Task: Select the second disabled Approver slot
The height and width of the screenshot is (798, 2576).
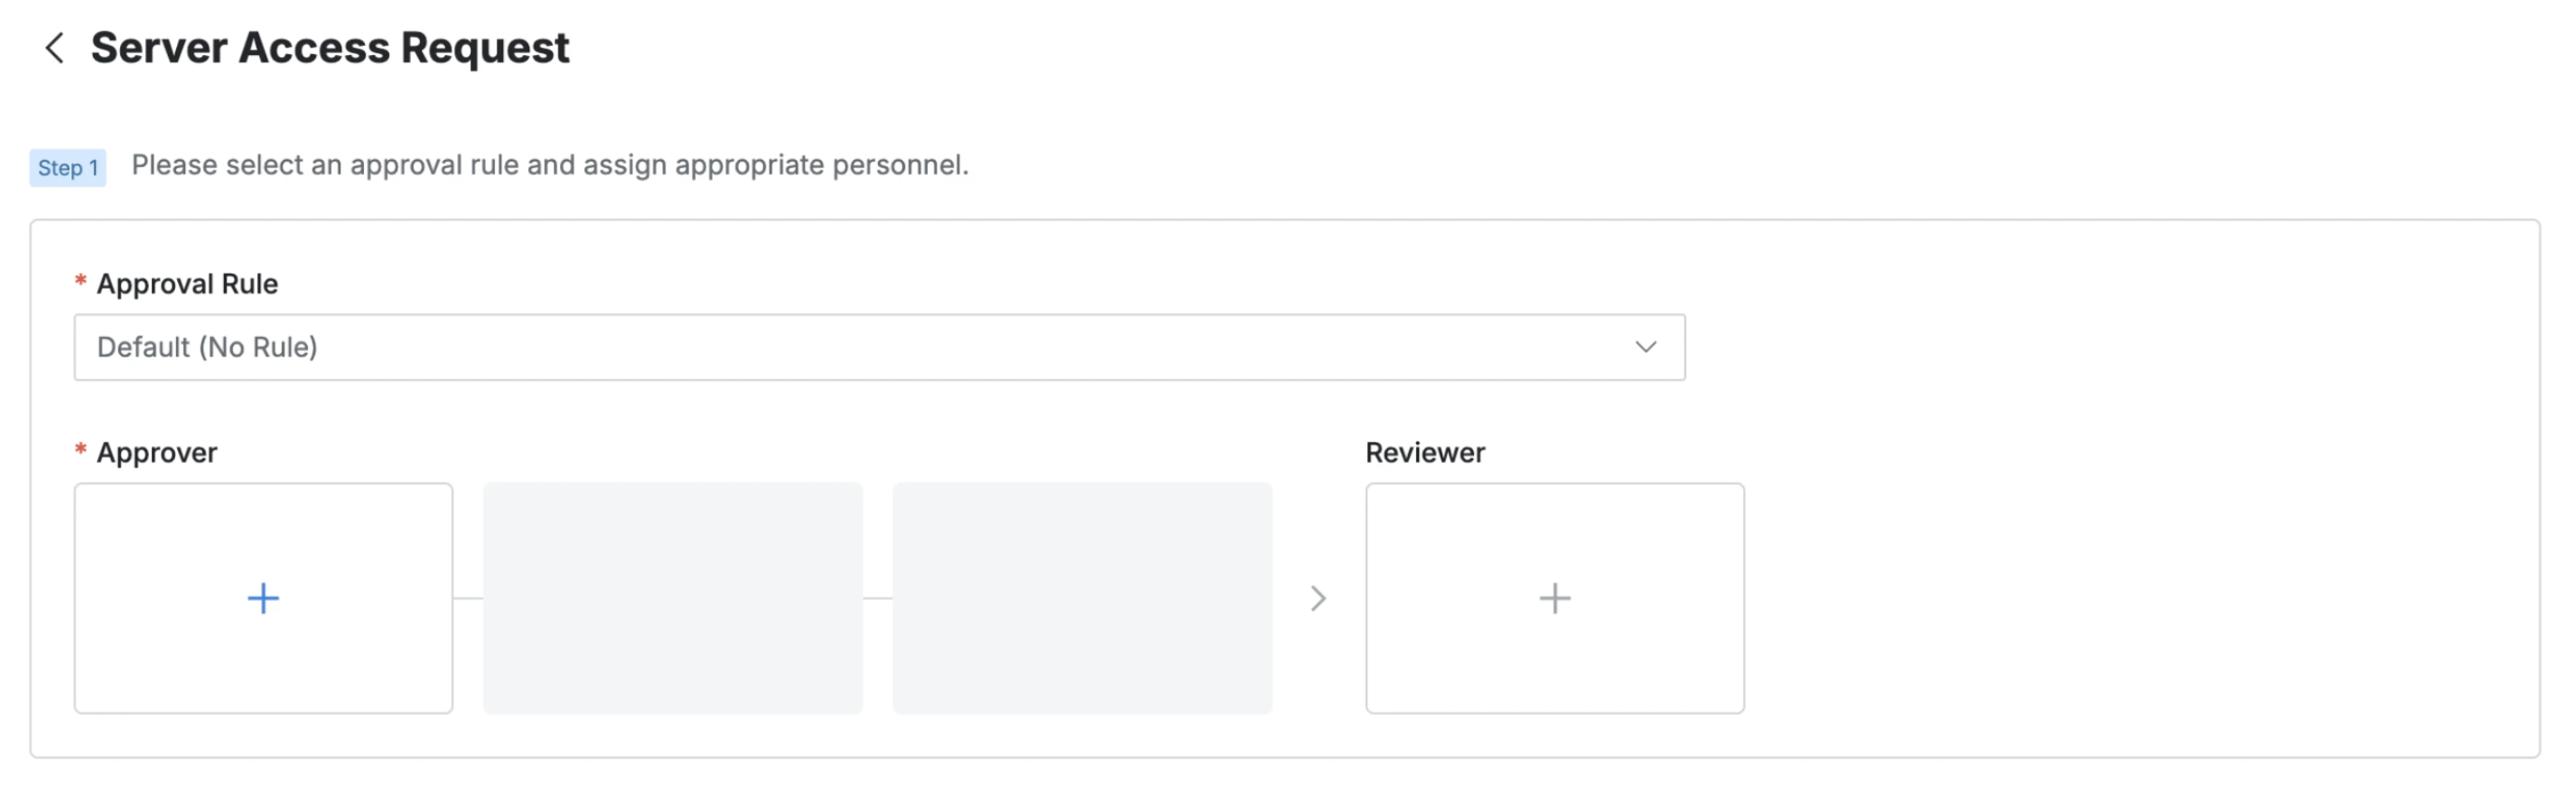Action: click(672, 598)
